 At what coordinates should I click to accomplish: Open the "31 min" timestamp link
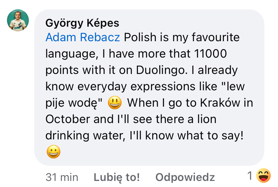click(62, 177)
